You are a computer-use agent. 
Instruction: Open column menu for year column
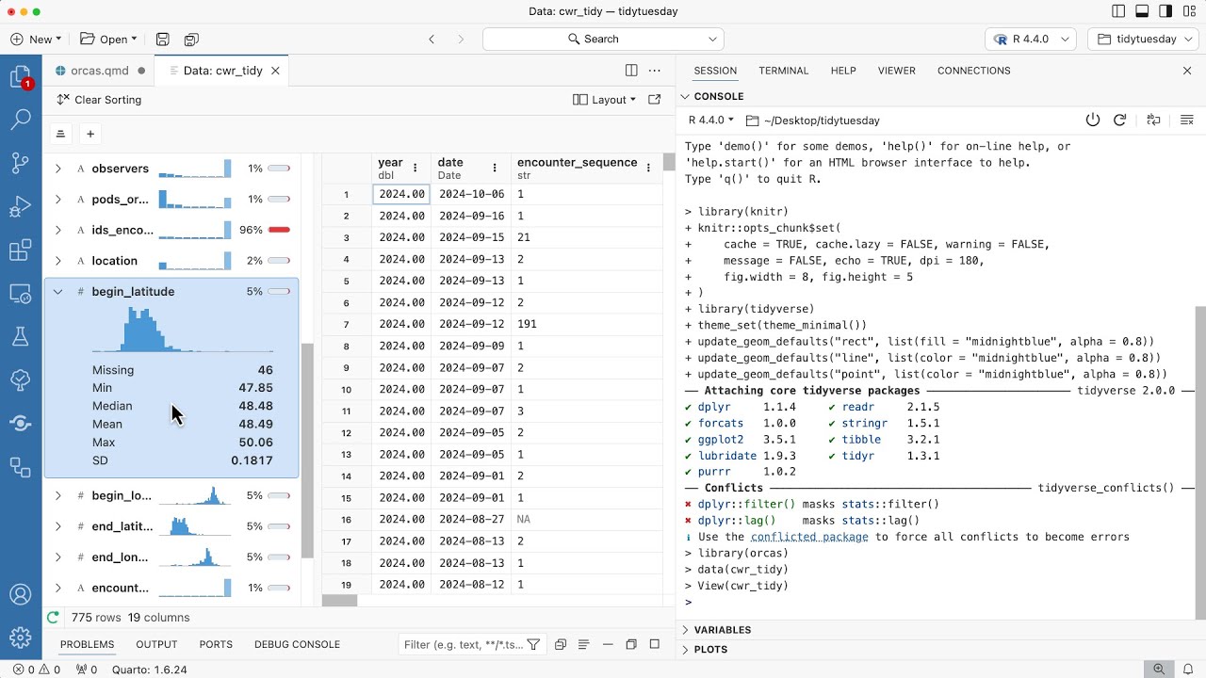pos(415,168)
